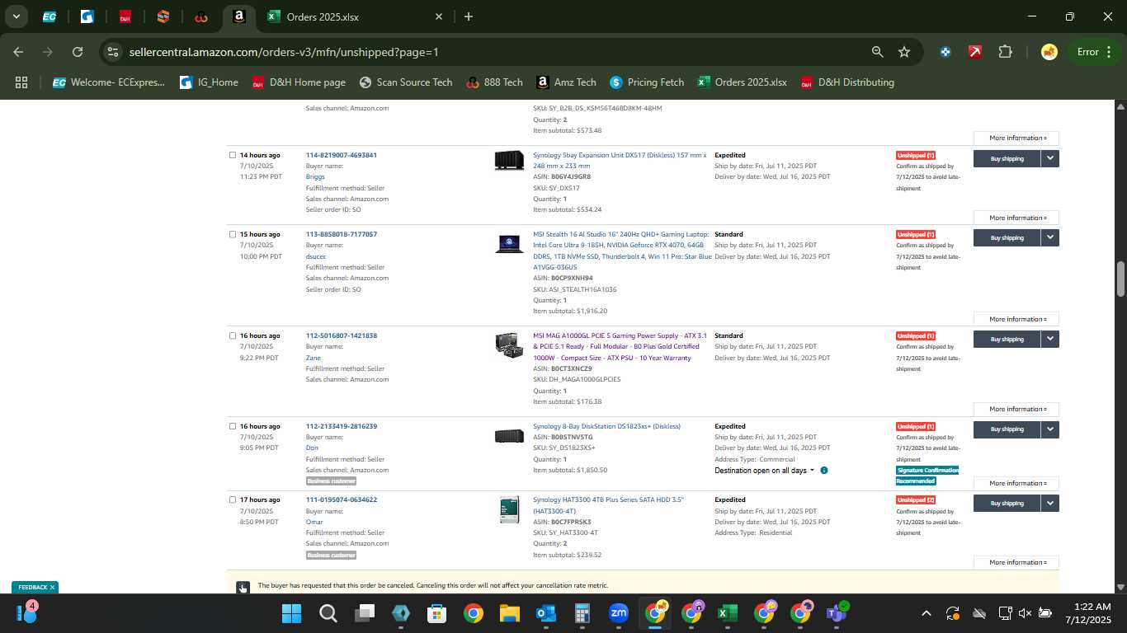
Task: Open the Scan Source Tech bookmark
Action: pyautogui.click(x=406, y=82)
